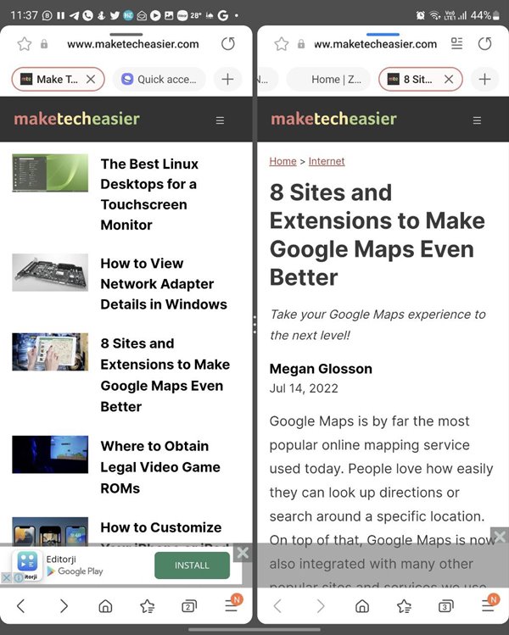Viewport: 509px width, 635px height.
Task: Open browser menu in right window
Action: (489, 605)
